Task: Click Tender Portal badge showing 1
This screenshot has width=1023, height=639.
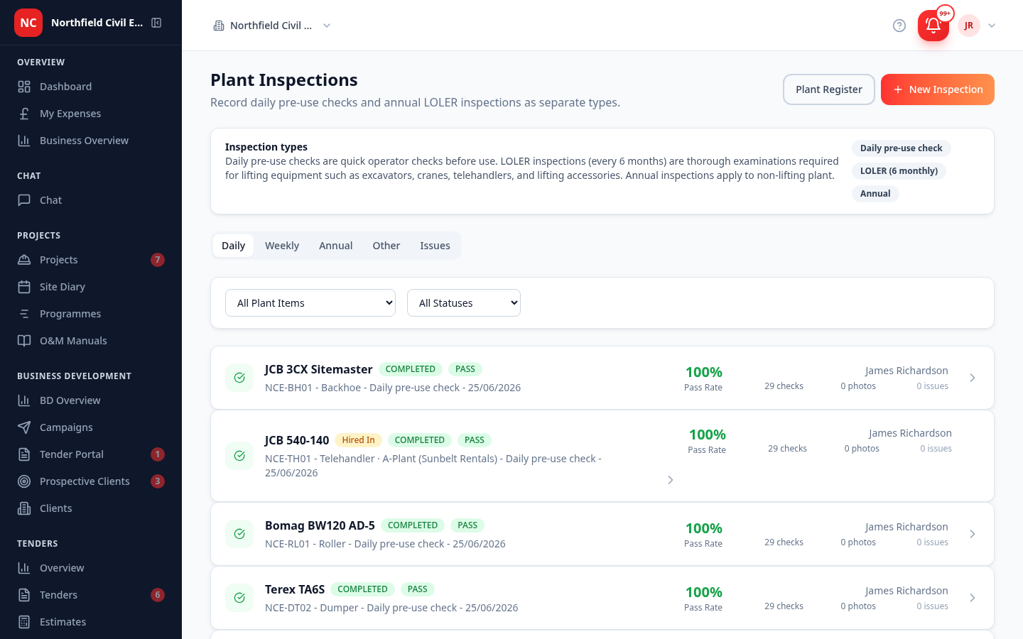Action: point(158,454)
